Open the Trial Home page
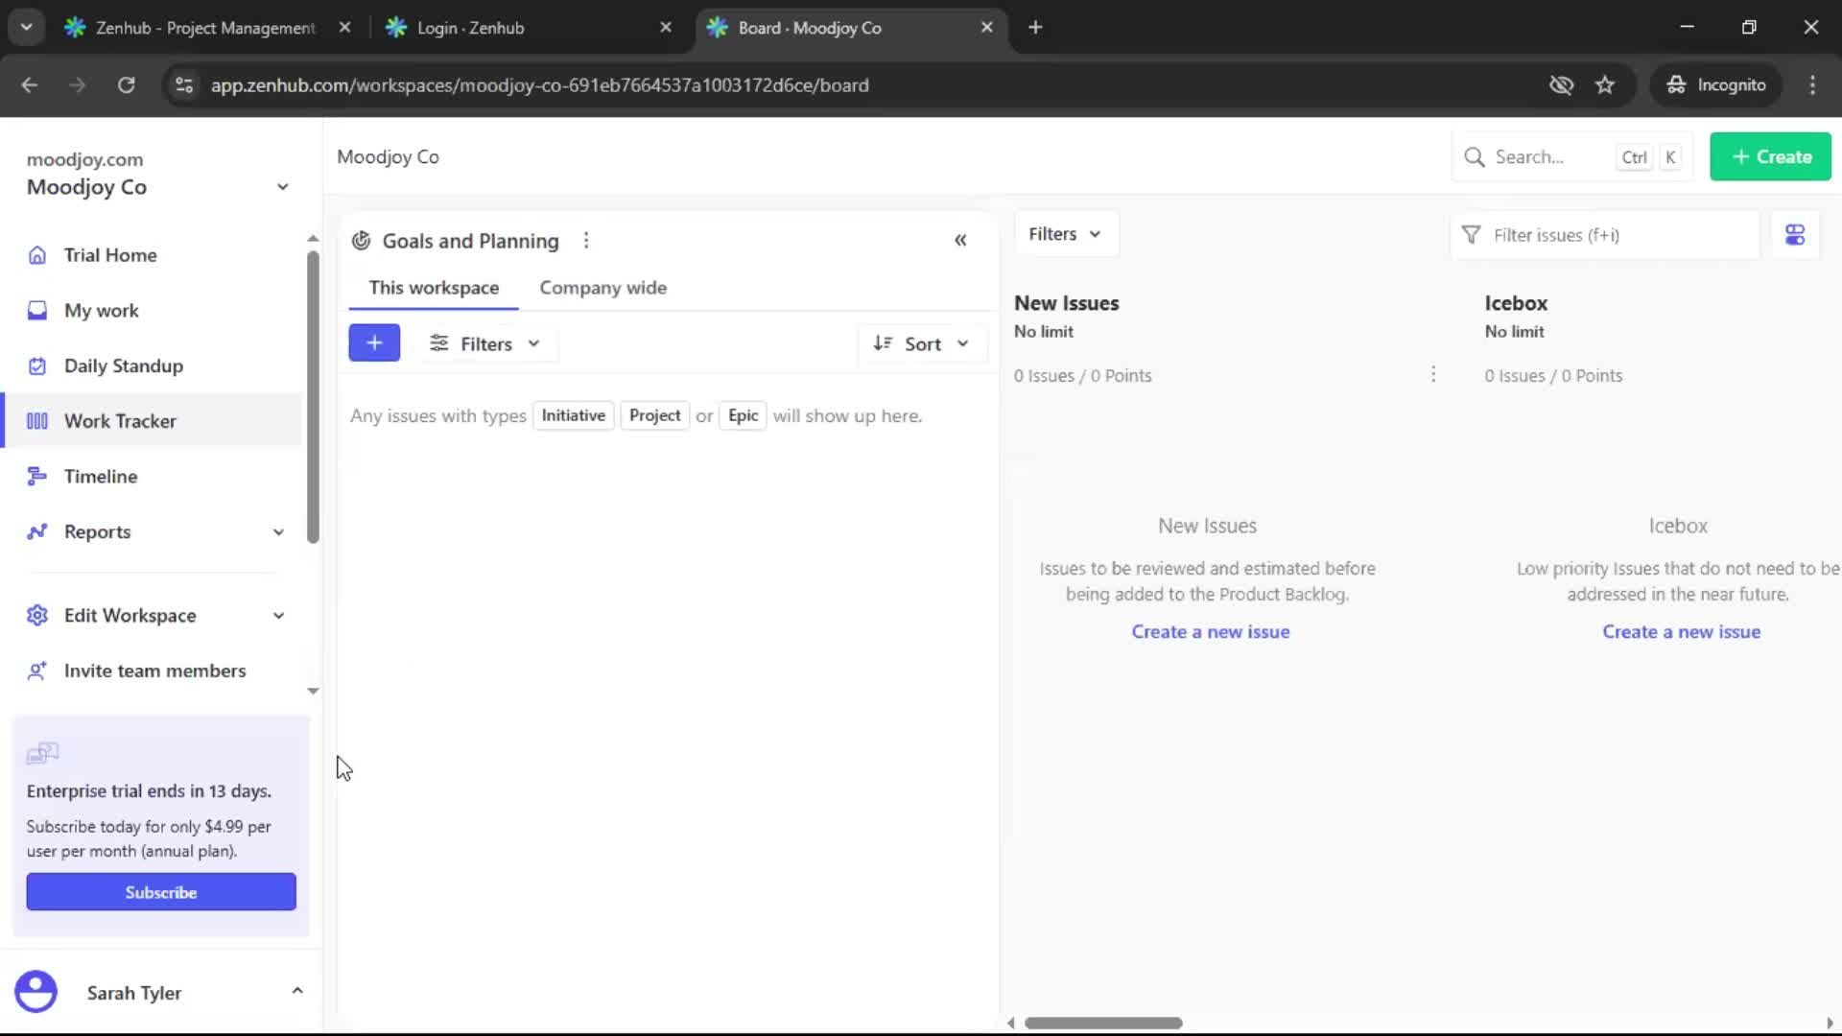1842x1036 pixels. tap(109, 254)
